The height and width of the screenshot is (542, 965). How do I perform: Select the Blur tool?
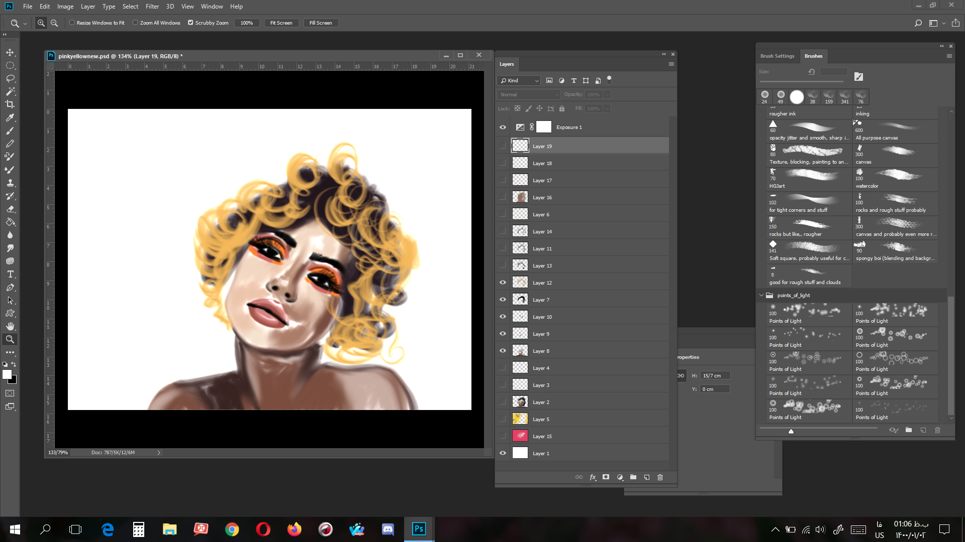10,235
